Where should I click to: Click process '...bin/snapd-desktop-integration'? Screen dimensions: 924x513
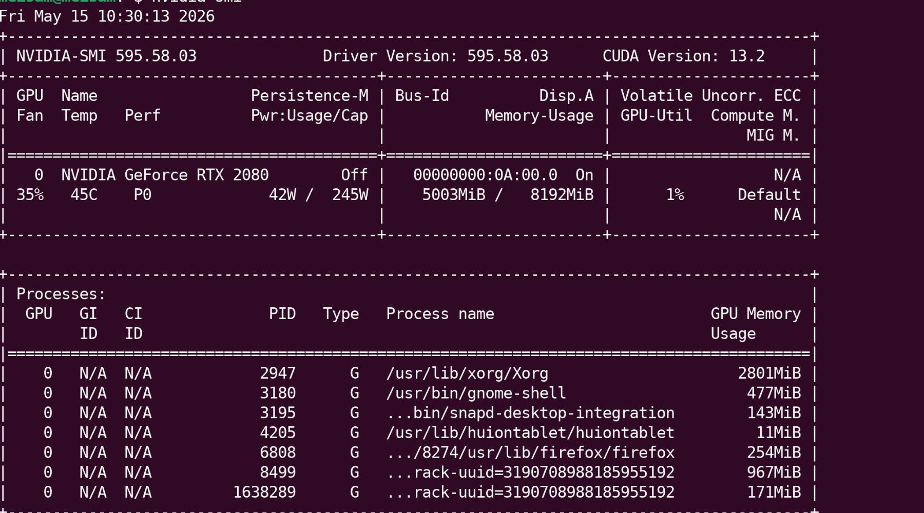[x=530, y=413]
